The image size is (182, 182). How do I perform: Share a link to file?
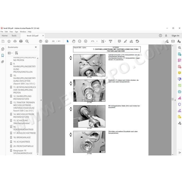click(x=167, y=41)
